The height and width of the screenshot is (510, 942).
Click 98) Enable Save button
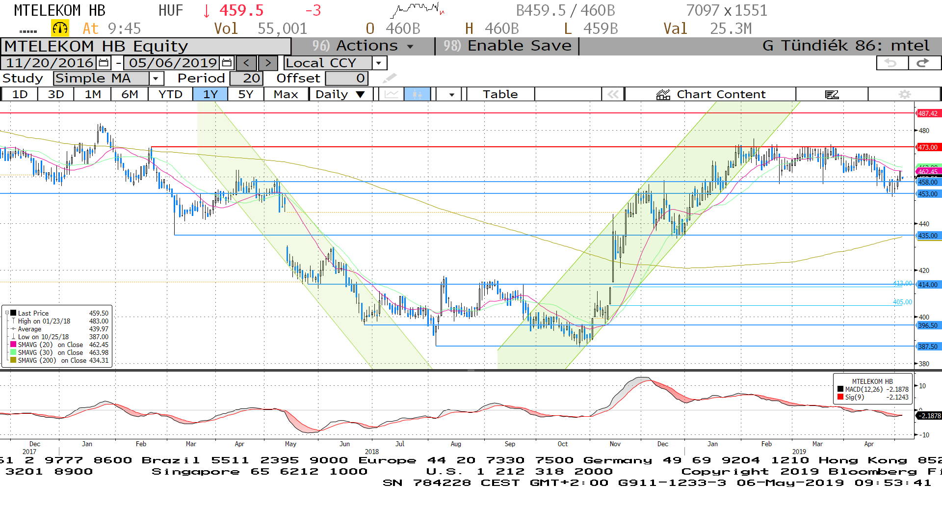[507, 46]
